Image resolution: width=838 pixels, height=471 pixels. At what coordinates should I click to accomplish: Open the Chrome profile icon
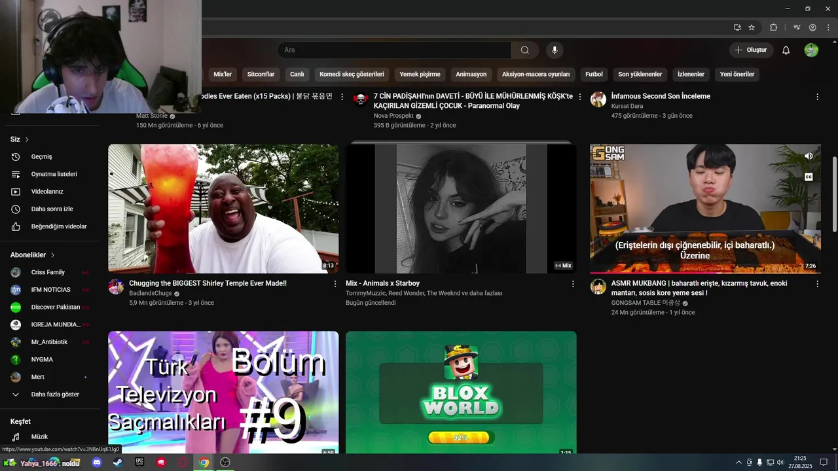click(x=812, y=27)
